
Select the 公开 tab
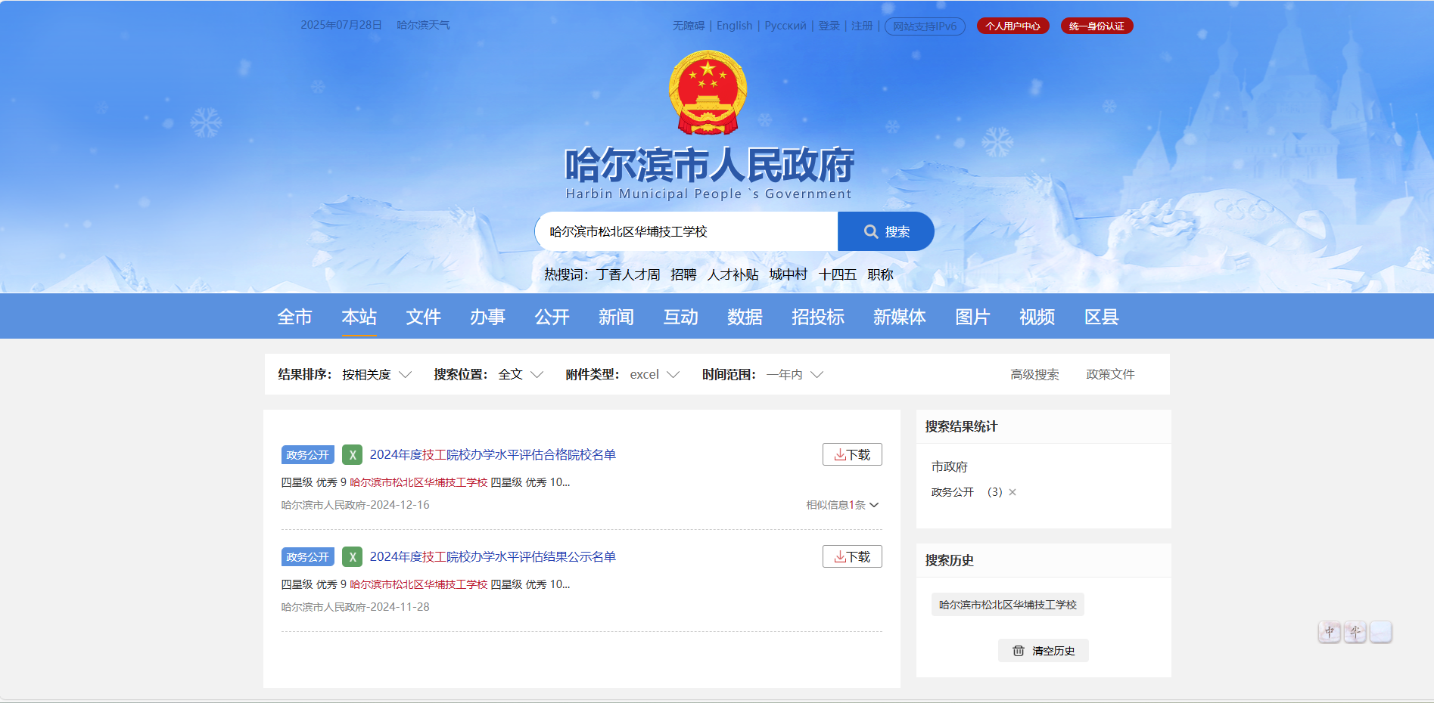(x=552, y=317)
